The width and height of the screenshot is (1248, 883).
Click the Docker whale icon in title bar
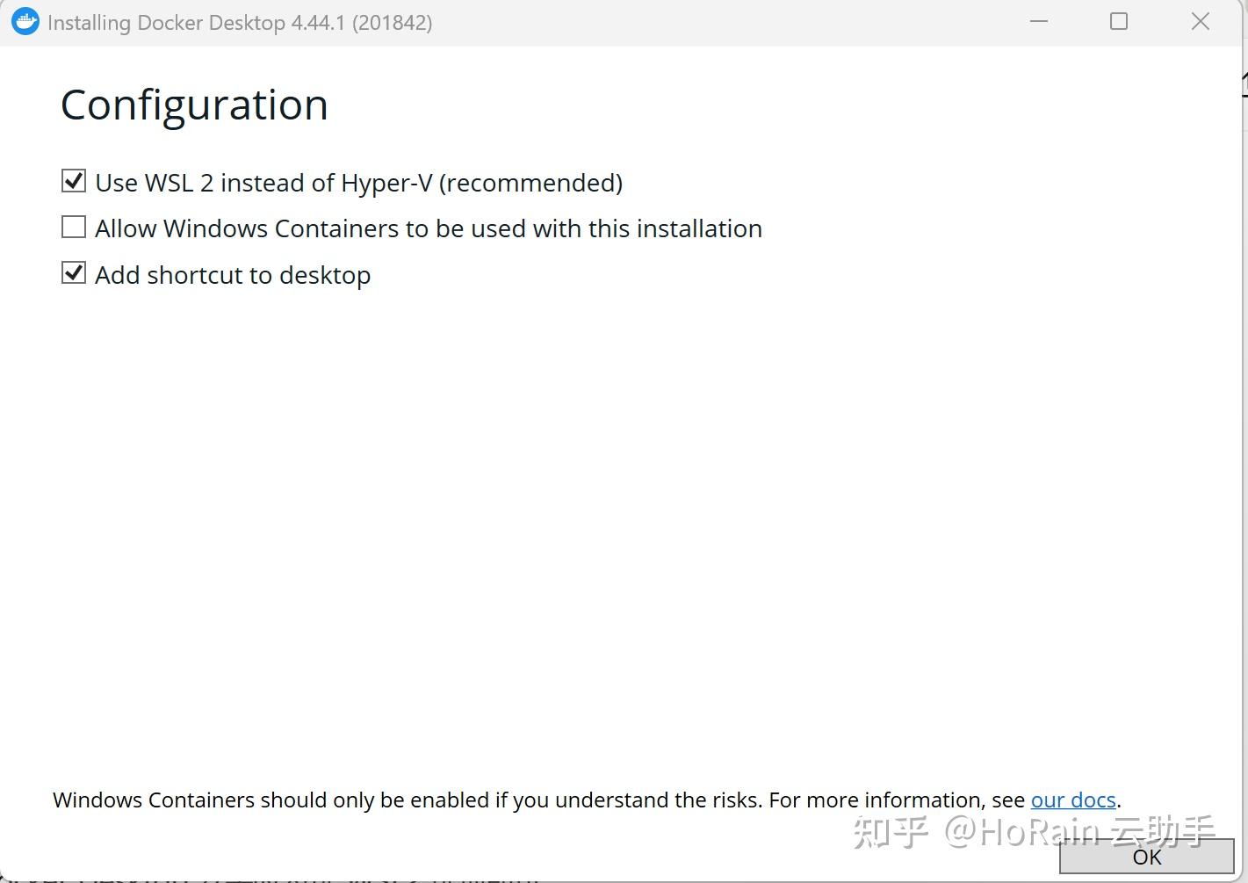tap(25, 21)
